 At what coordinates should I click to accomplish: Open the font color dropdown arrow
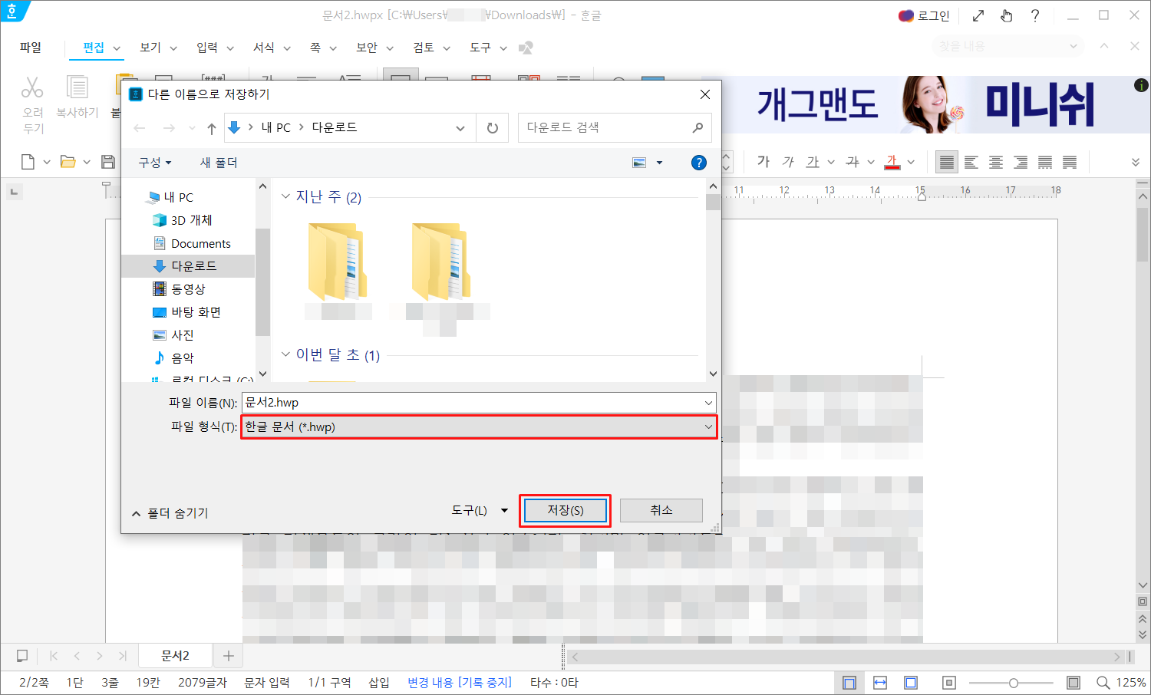tap(911, 162)
